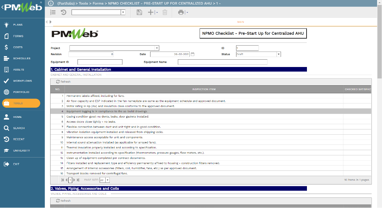
Task: Click the Equipment Name input field
Action: pos(222,62)
